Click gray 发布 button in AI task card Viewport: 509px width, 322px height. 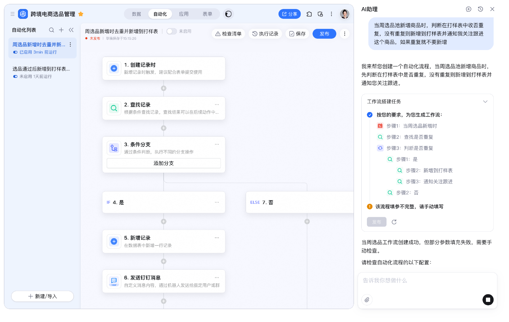coord(376,222)
